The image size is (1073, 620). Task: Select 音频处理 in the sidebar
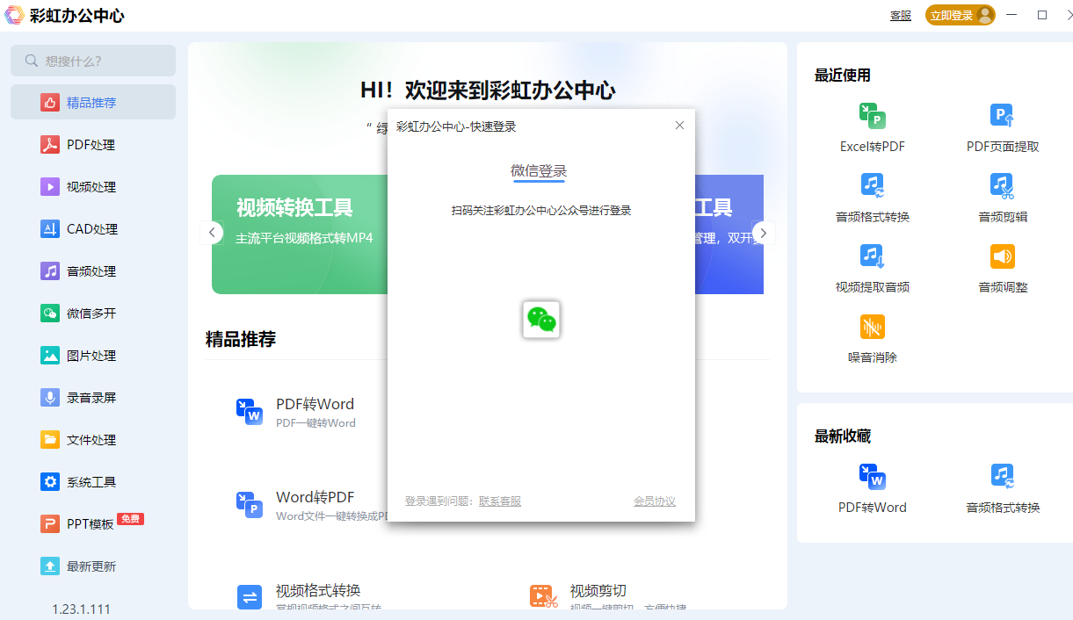92,270
